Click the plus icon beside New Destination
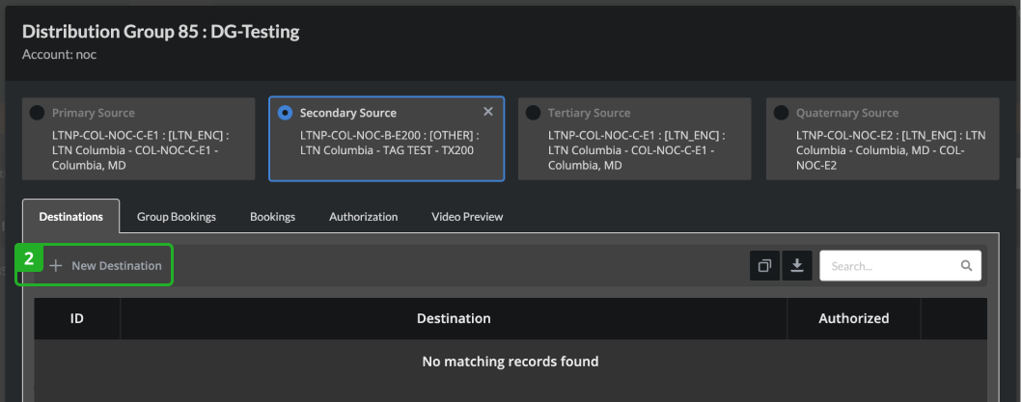The width and height of the screenshot is (1021, 402). pos(56,265)
